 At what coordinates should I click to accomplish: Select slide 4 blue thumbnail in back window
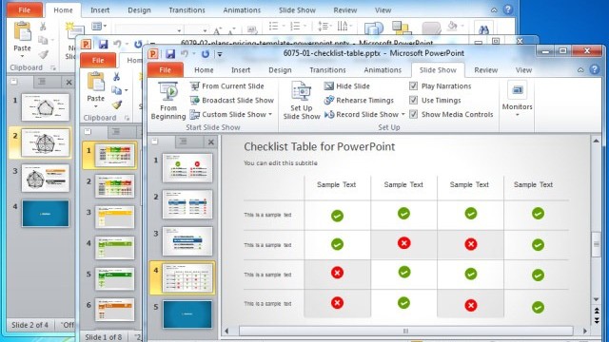pos(46,213)
